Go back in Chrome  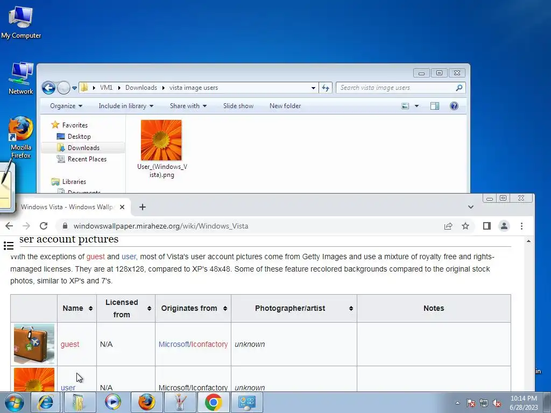[x=9, y=226]
